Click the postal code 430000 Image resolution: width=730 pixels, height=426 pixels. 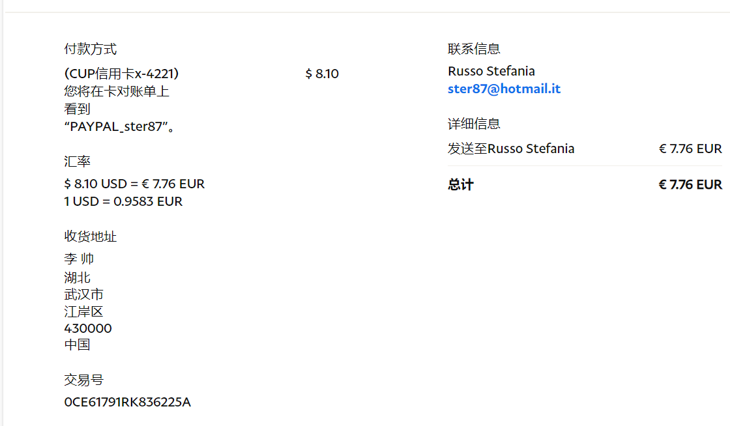click(x=88, y=328)
